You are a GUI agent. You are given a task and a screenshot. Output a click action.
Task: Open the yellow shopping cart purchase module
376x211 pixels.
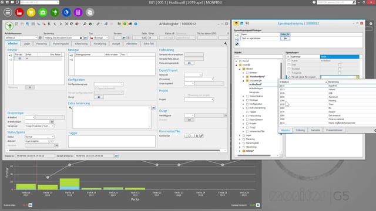pyautogui.click(x=31, y=12)
